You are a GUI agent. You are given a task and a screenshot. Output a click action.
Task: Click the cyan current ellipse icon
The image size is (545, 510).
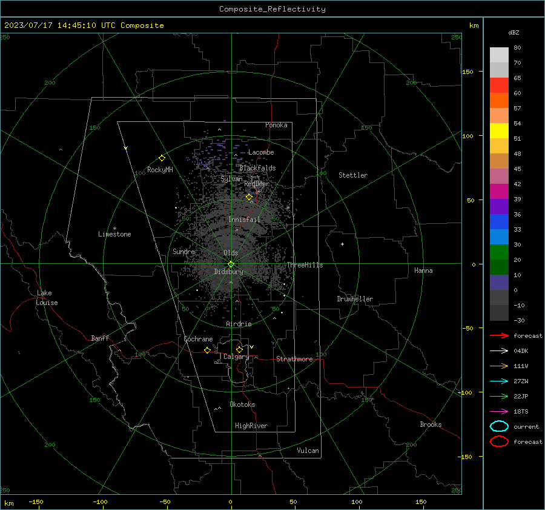tap(499, 426)
